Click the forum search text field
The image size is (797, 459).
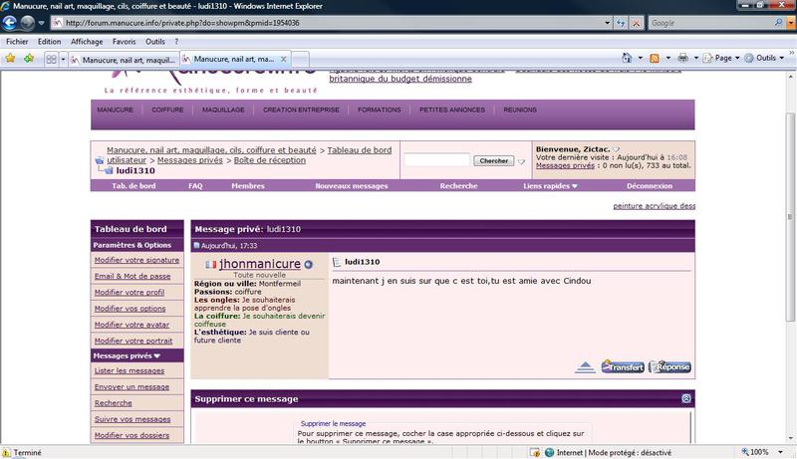coord(436,159)
